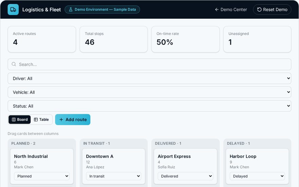
Task: Click the plus icon on Add route
Action: point(61,119)
